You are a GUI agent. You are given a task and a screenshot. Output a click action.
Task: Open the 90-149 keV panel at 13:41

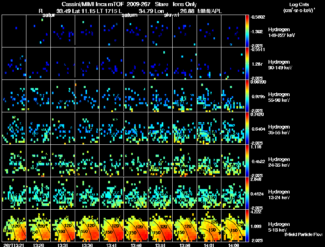(x=111, y=64)
